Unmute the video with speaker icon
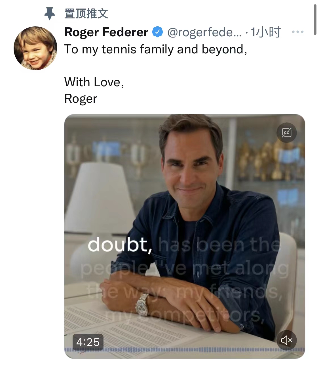The width and height of the screenshot is (319, 365). point(286,340)
